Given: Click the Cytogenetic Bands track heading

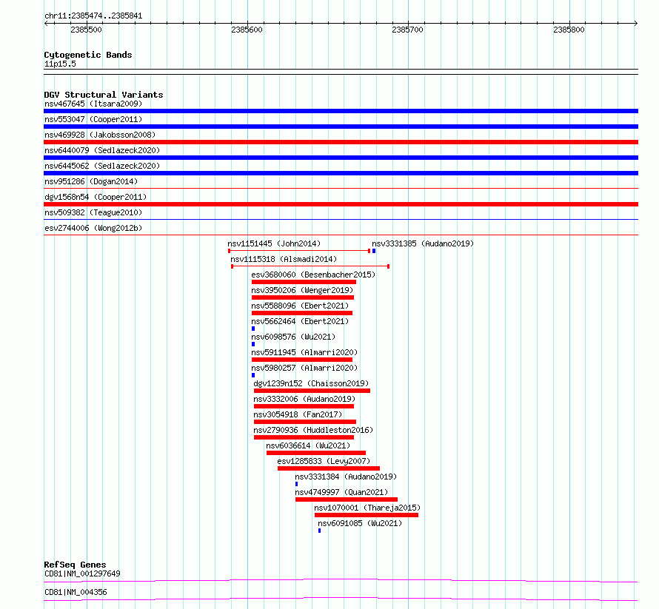Looking at the screenshot, I should pyautogui.click(x=88, y=55).
